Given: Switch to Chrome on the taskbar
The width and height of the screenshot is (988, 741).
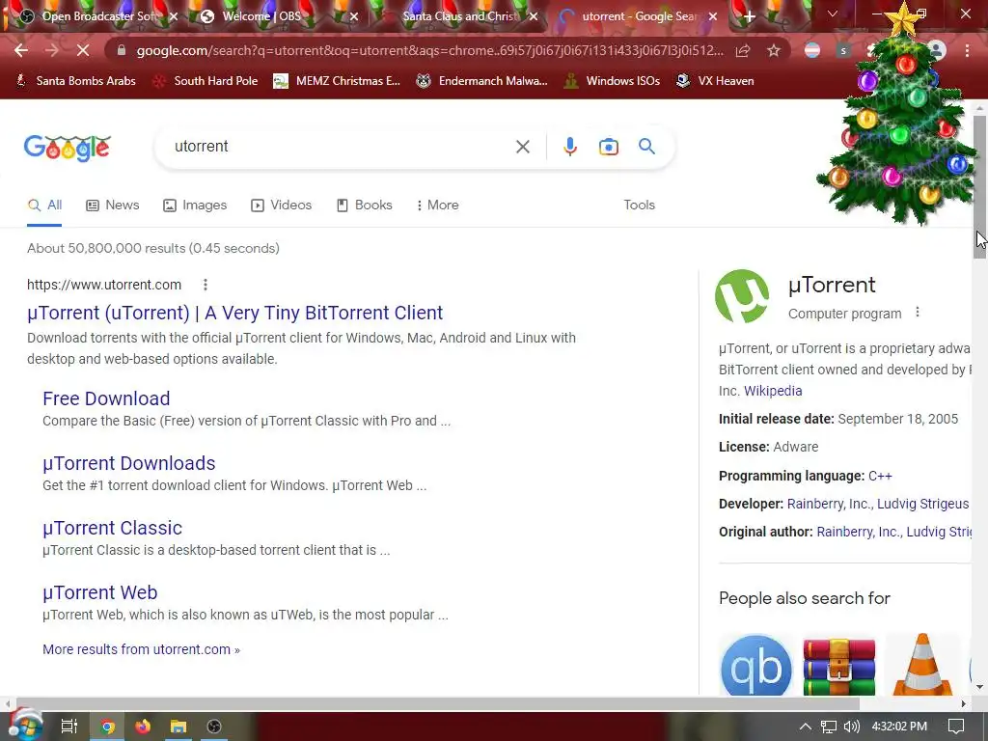Looking at the screenshot, I should [x=108, y=727].
